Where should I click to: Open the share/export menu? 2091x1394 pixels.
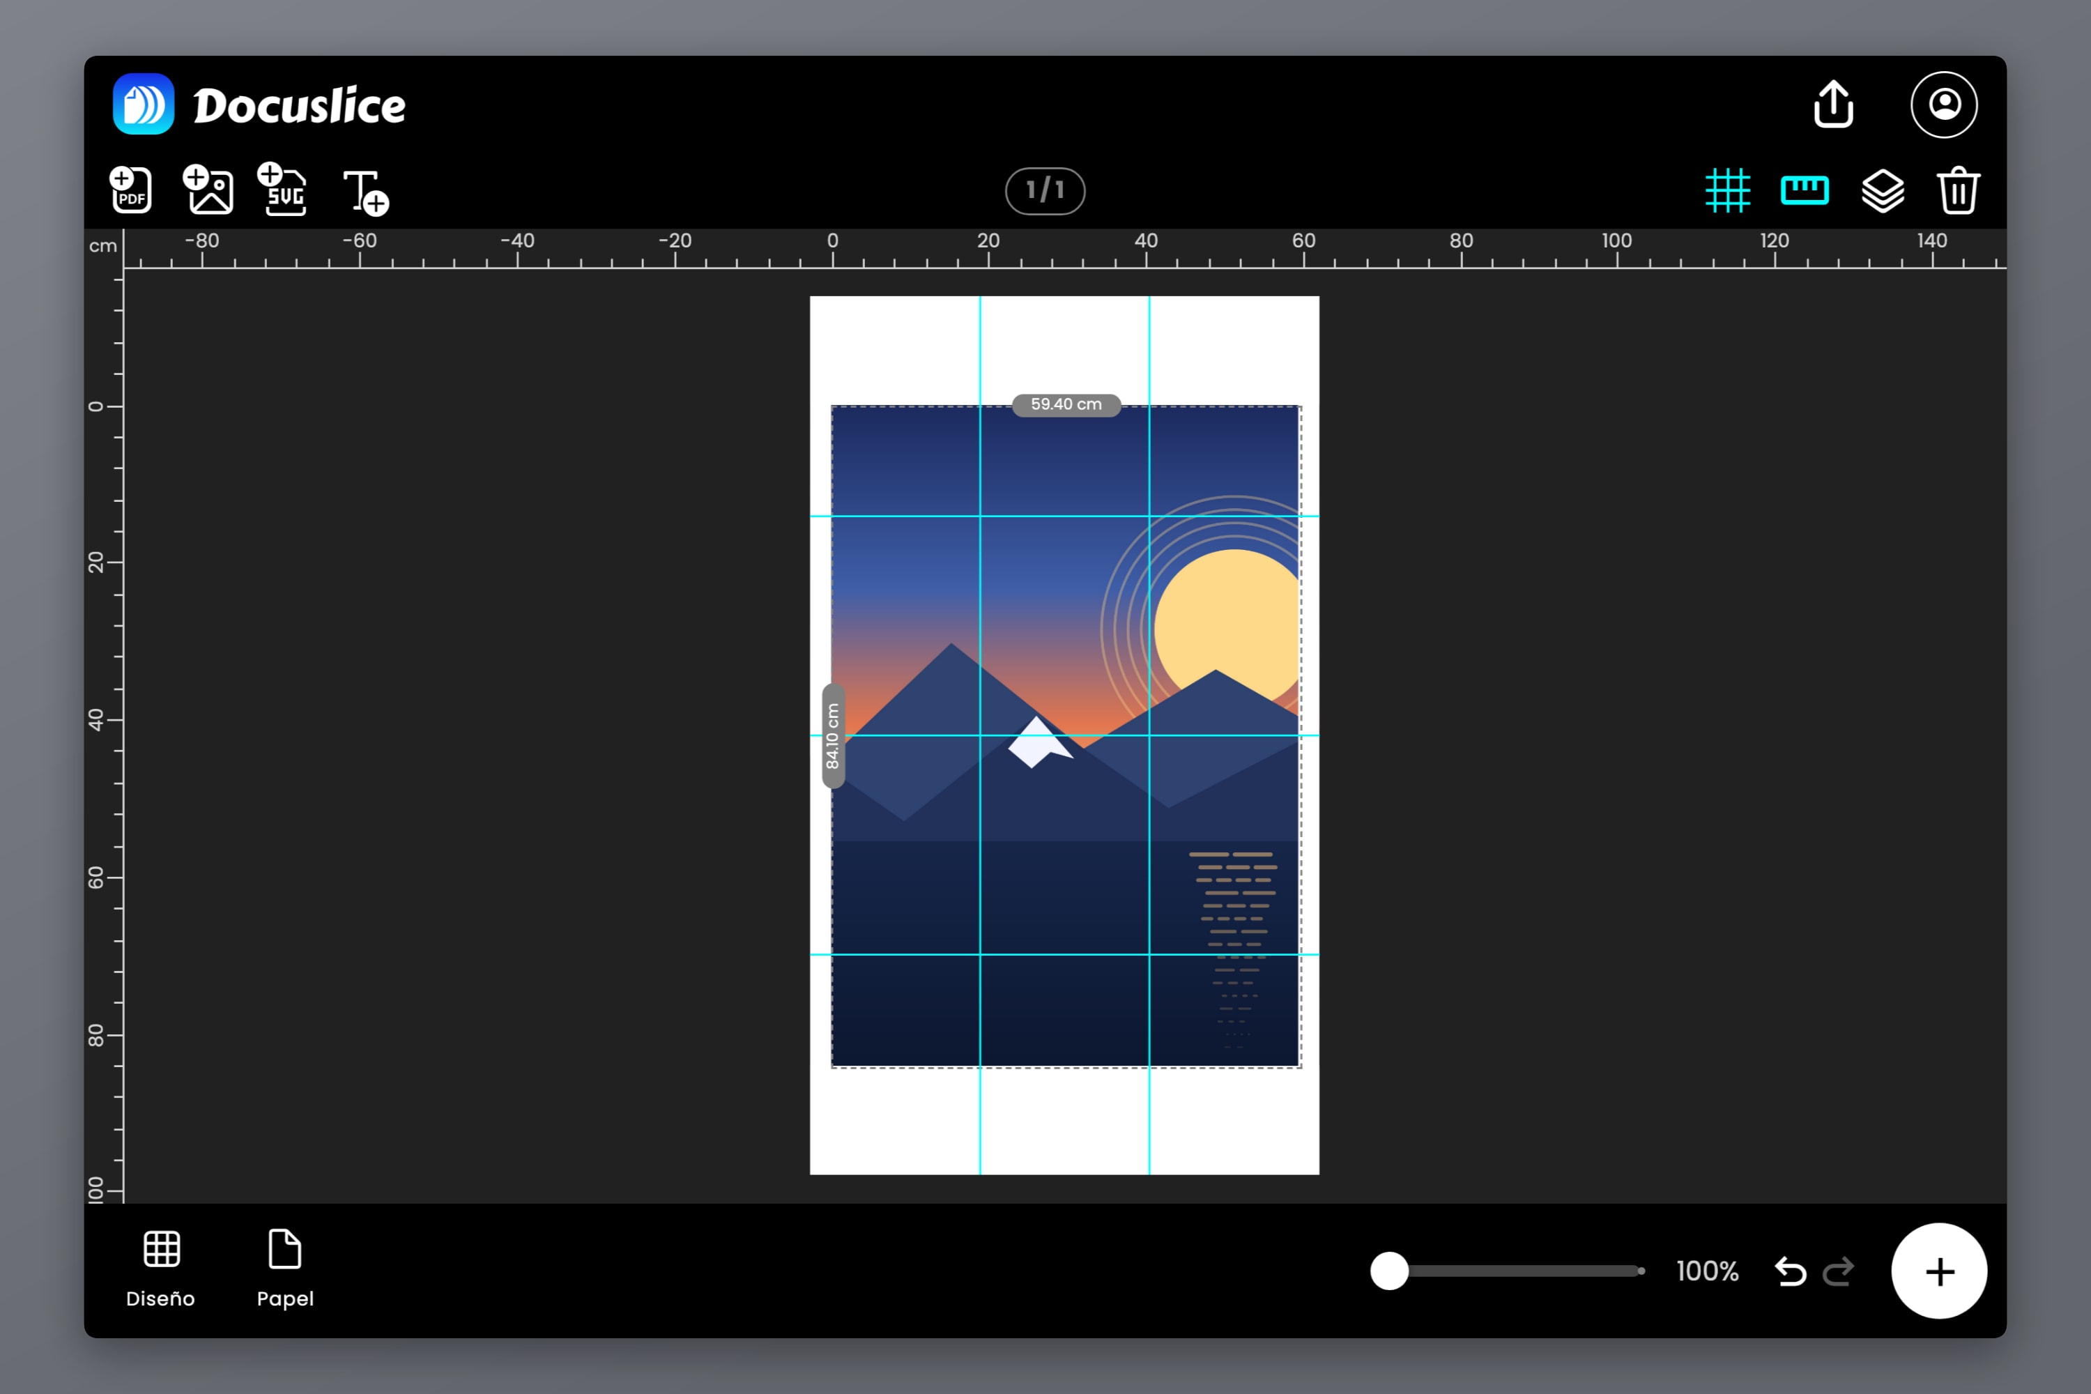pyautogui.click(x=1833, y=104)
